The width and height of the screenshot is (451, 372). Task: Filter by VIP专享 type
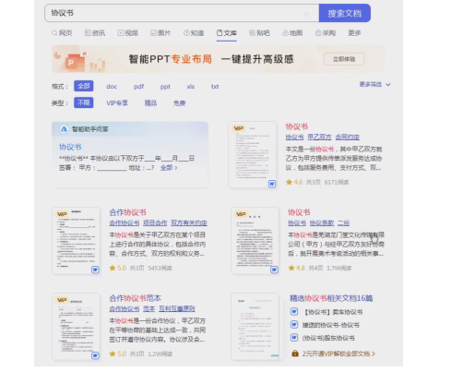pyautogui.click(x=117, y=103)
